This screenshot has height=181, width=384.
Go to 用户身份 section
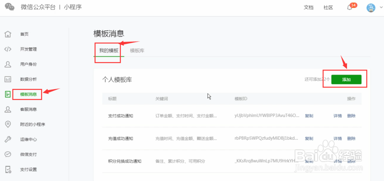click(28, 64)
